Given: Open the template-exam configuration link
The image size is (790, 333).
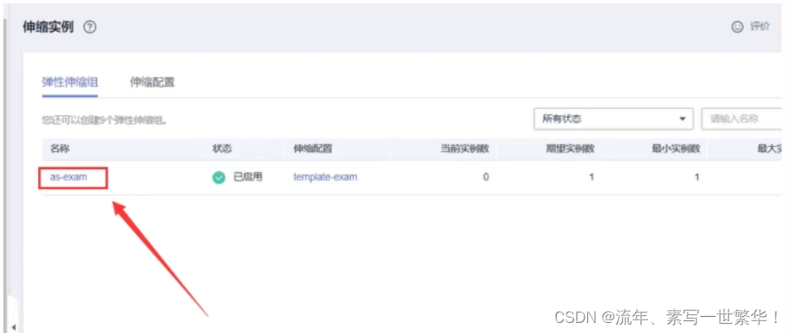Looking at the screenshot, I should tap(325, 177).
